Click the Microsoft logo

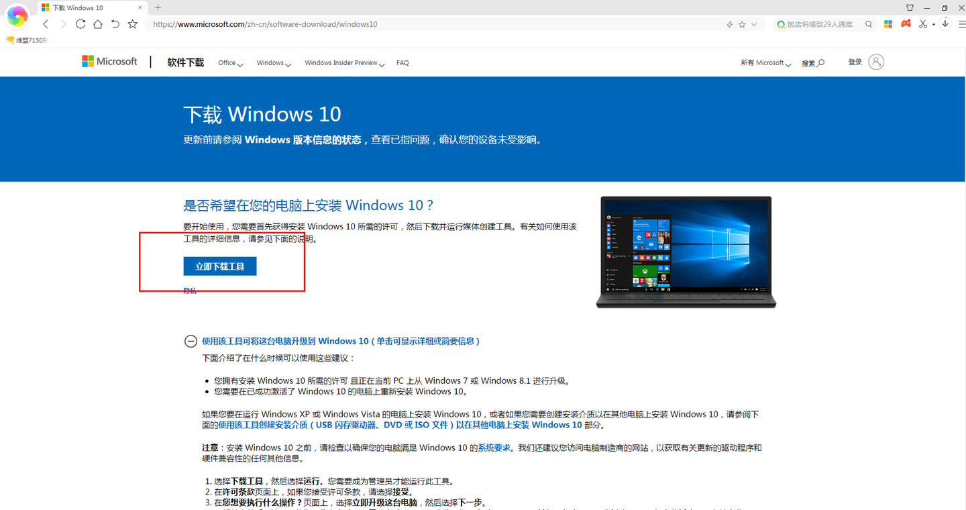pyautogui.click(x=109, y=62)
